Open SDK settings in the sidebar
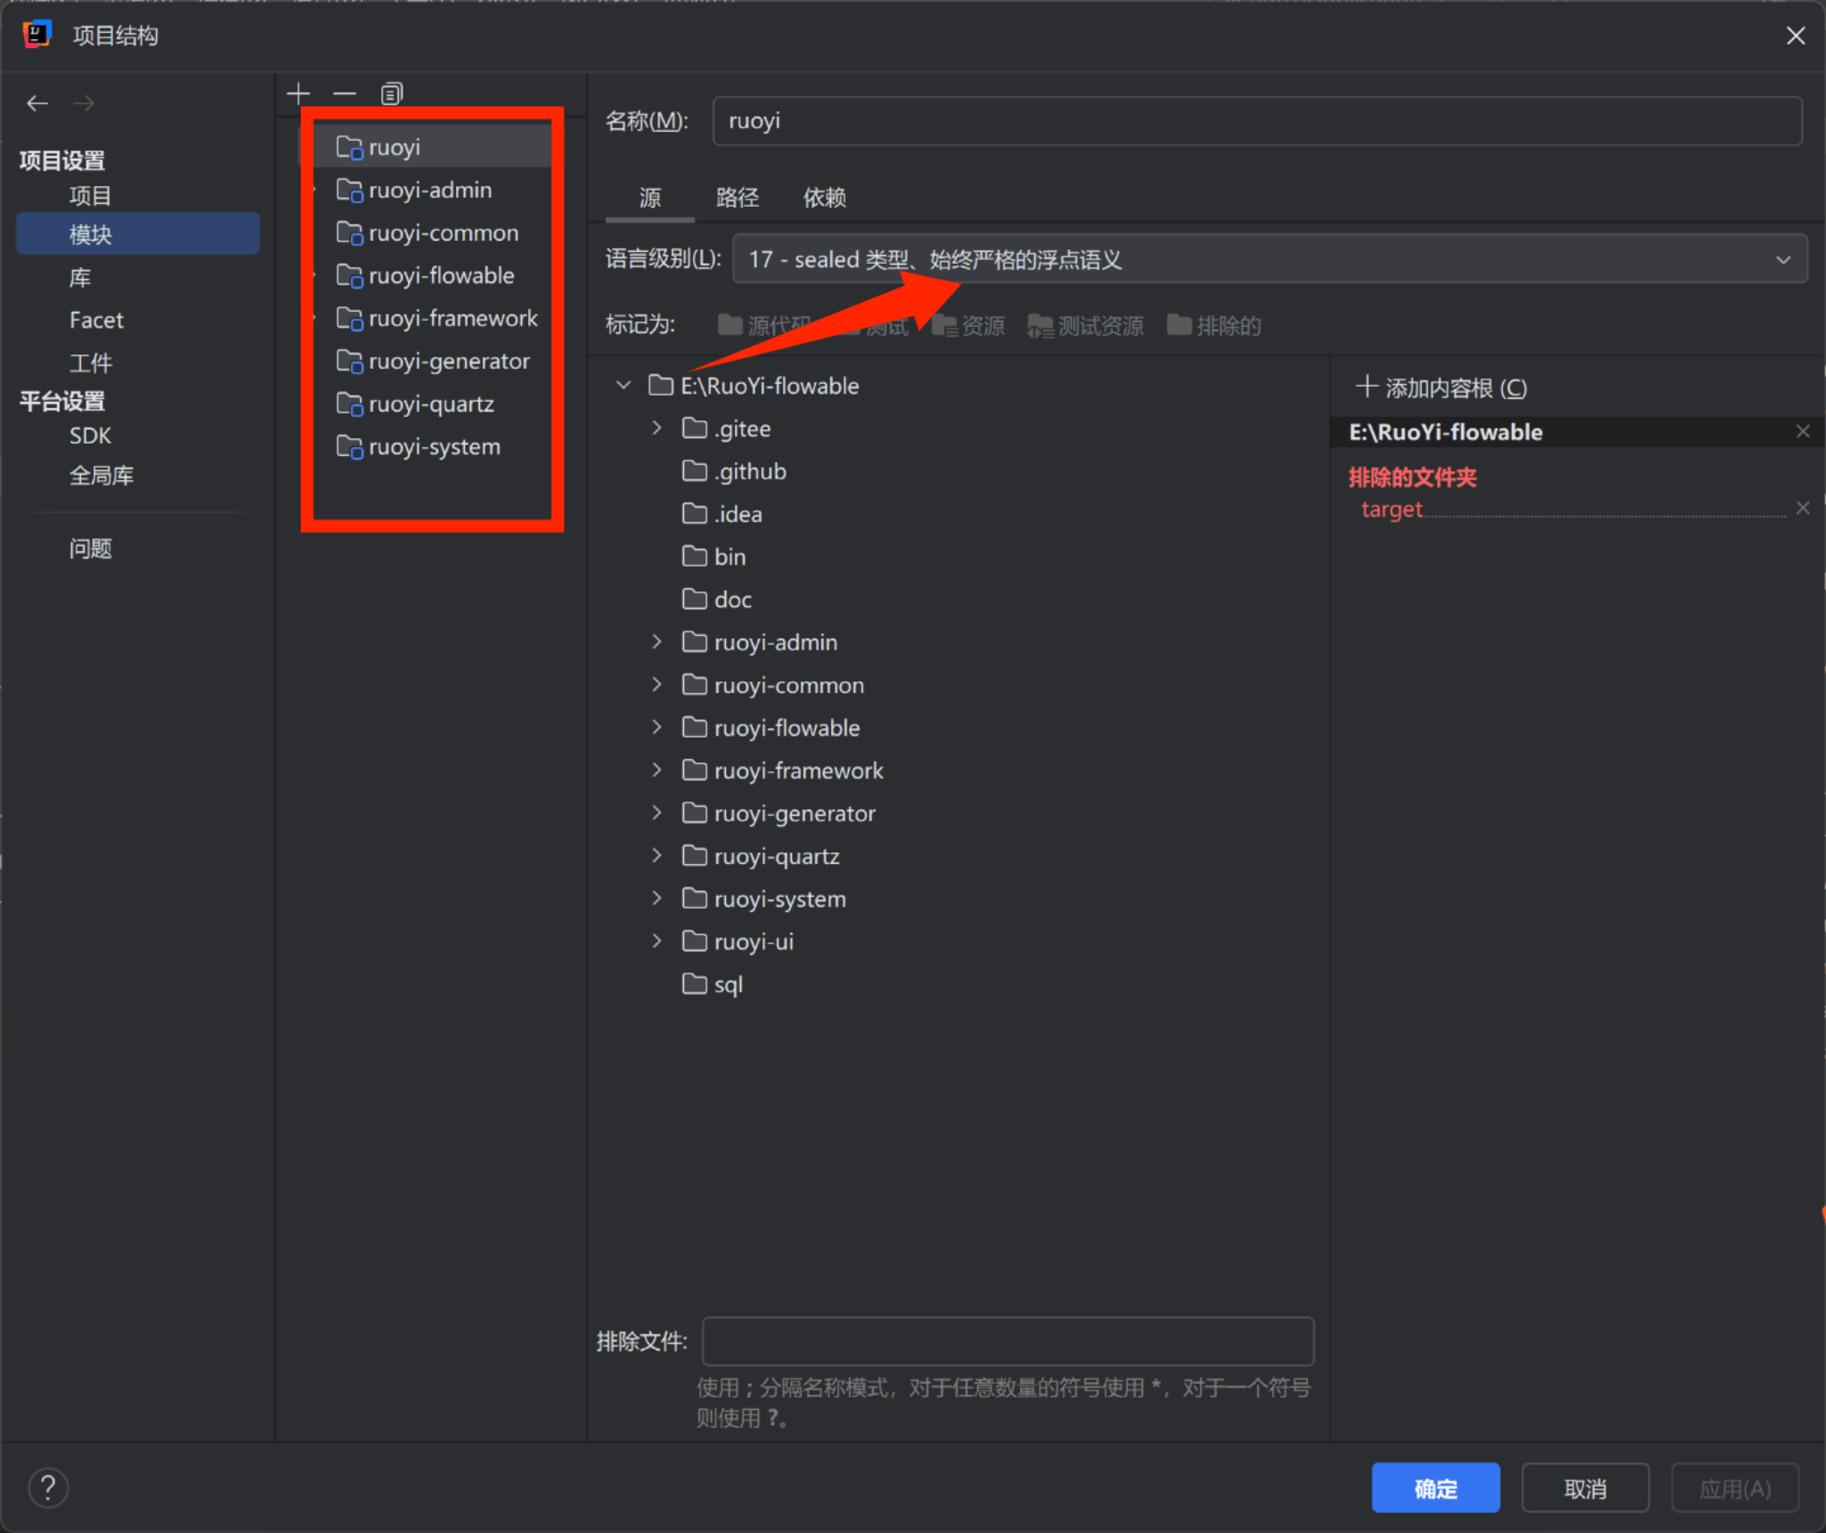 pyautogui.click(x=90, y=436)
